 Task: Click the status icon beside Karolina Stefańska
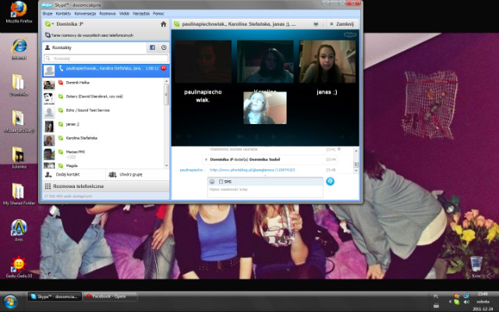coord(61,138)
